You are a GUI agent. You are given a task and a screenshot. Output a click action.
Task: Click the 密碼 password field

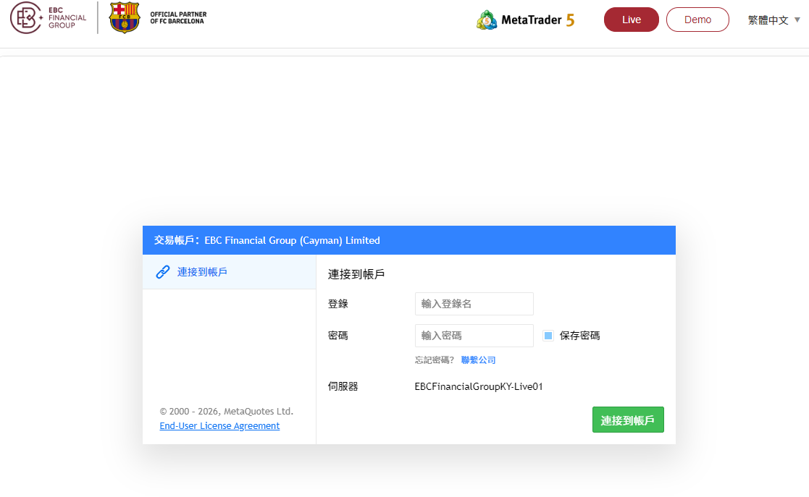point(474,335)
